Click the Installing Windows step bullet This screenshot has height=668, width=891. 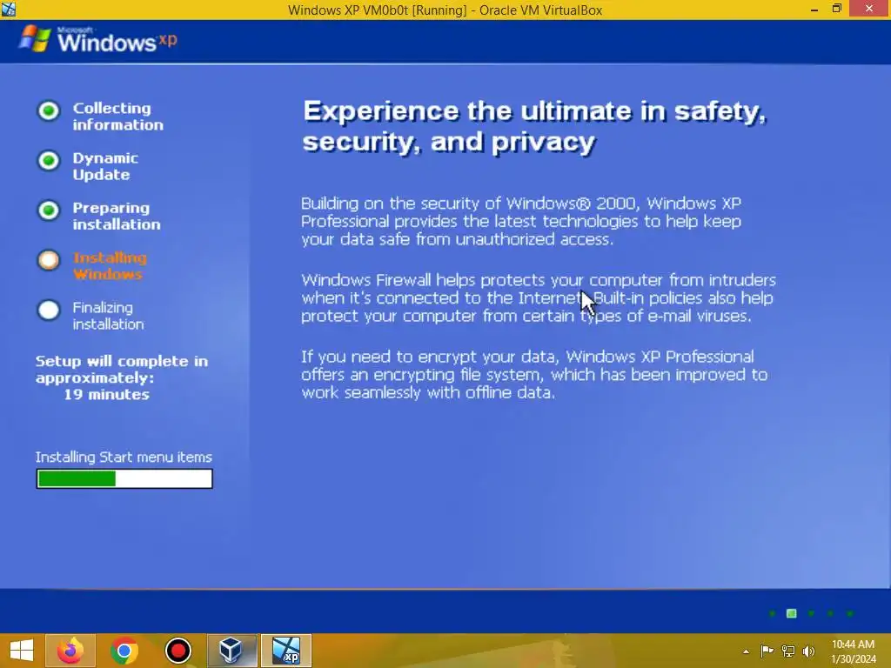(49, 260)
